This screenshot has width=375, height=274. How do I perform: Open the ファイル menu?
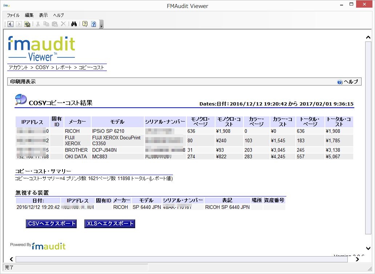coord(13,15)
